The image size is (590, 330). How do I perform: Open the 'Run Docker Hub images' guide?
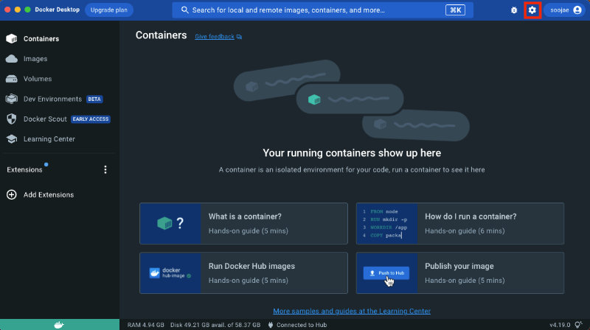click(244, 273)
